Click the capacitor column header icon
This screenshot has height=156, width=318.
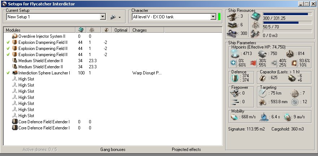pos(106,30)
